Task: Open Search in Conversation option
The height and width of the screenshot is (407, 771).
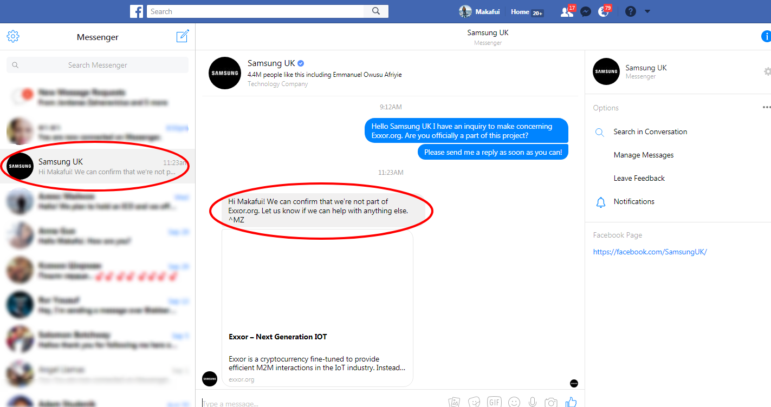Action: click(x=650, y=132)
